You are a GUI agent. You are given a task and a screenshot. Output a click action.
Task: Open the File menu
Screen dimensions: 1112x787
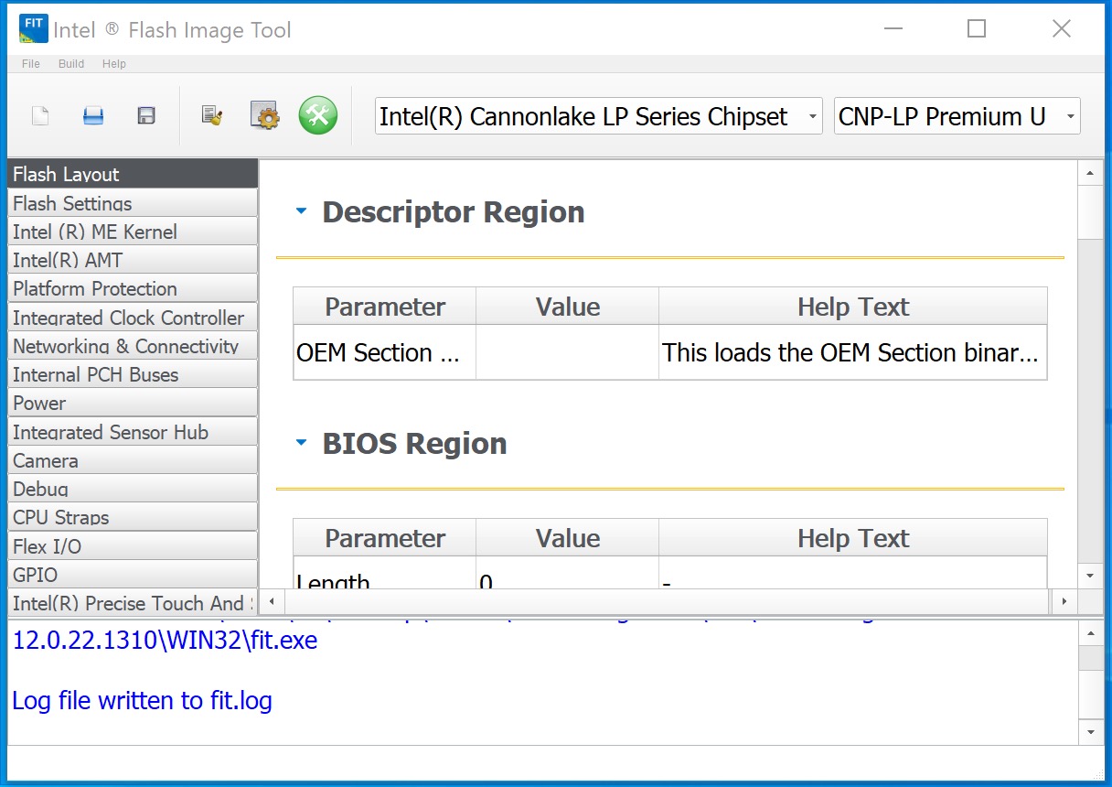pos(31,64)
